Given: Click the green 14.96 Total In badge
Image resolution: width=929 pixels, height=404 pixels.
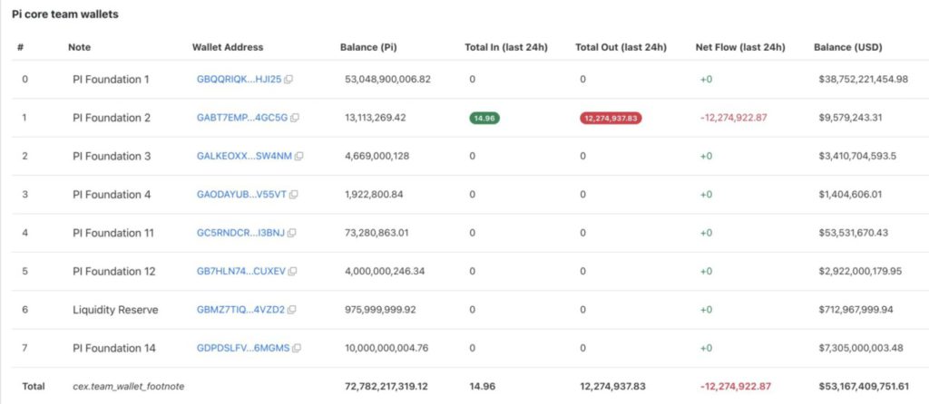Looking at the screenshot, I should click(x=484, y=118).
